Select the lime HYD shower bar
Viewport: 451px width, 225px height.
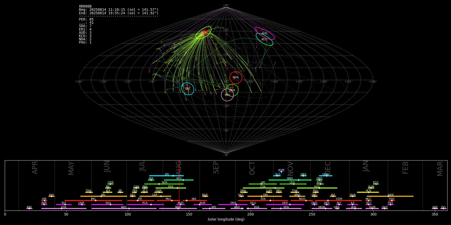coord(317,188)
